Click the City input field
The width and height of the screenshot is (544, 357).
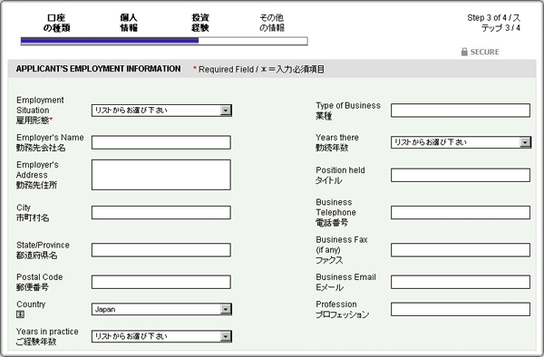(x=161, y=212)
